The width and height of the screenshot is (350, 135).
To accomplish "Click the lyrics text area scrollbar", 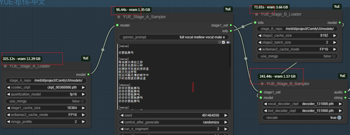I will tap(230, 56).
